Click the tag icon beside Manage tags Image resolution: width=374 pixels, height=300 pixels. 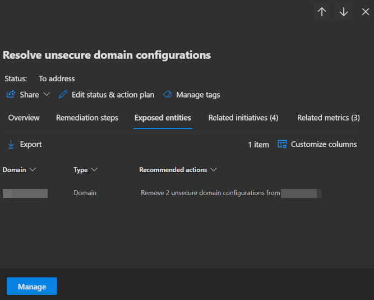(x=167, y=95)
